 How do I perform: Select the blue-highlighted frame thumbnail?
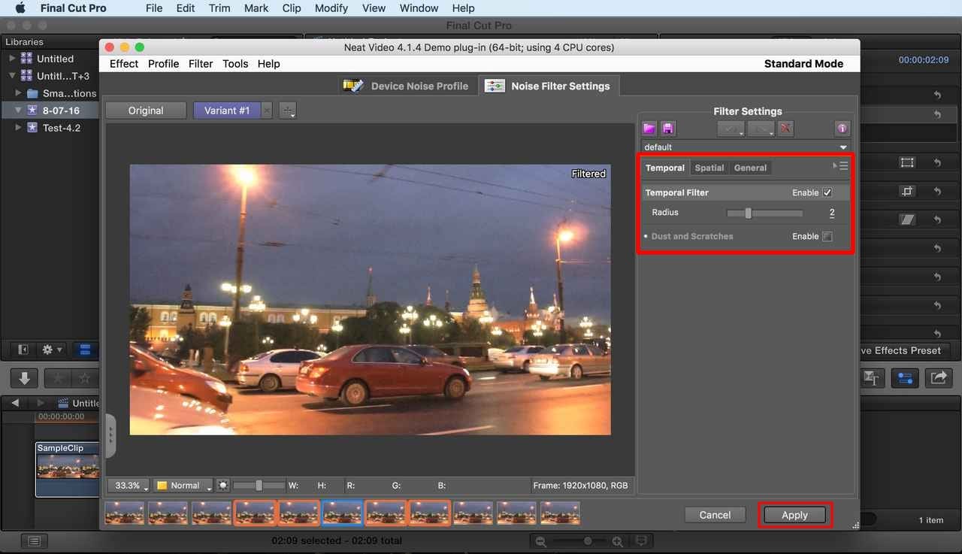click(x=342, y=513)
